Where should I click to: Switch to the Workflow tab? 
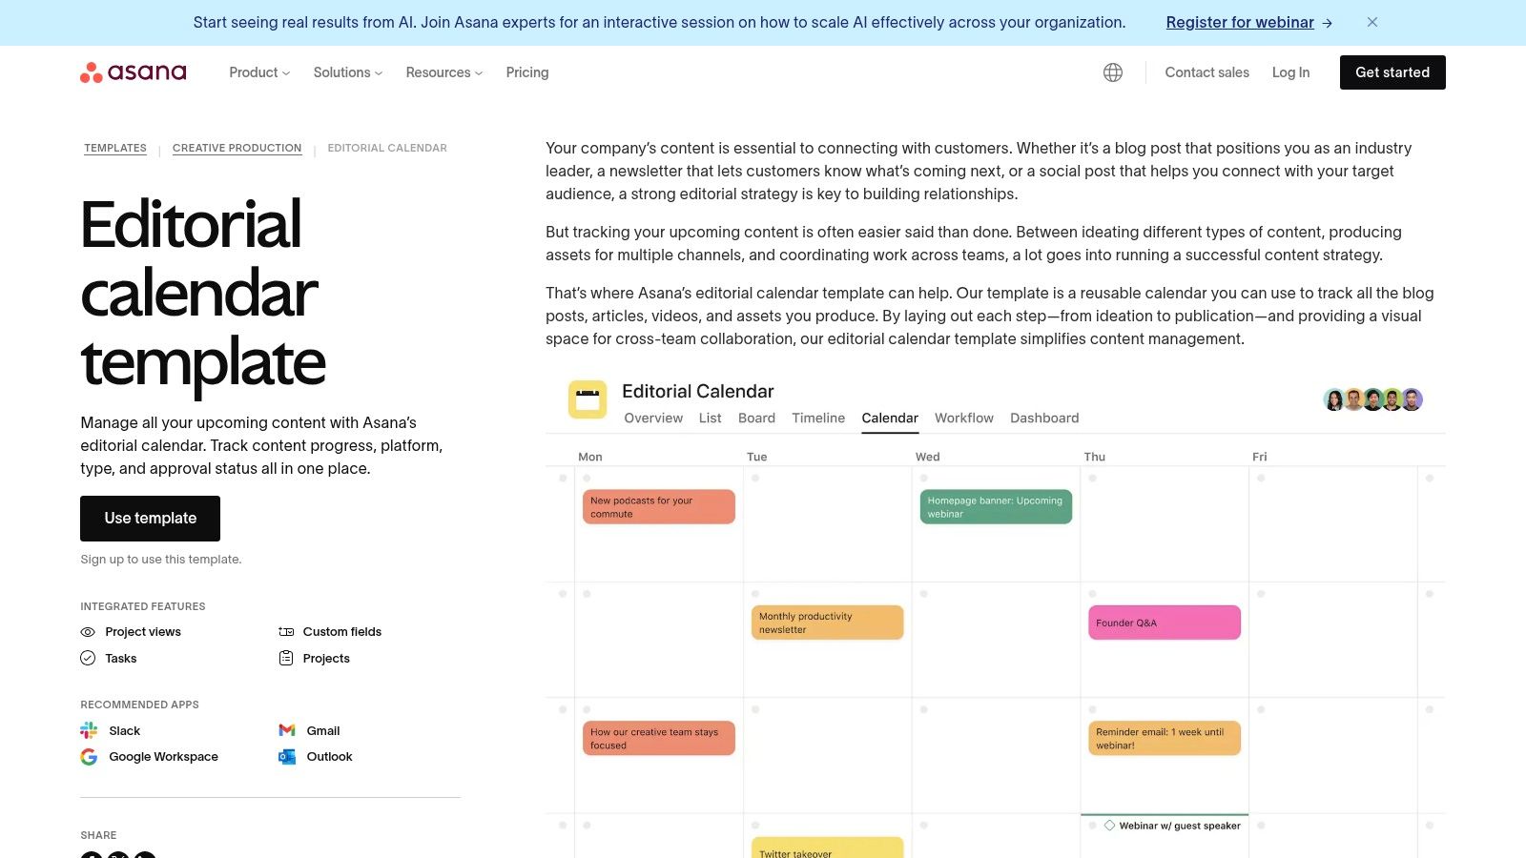[964, 418]
